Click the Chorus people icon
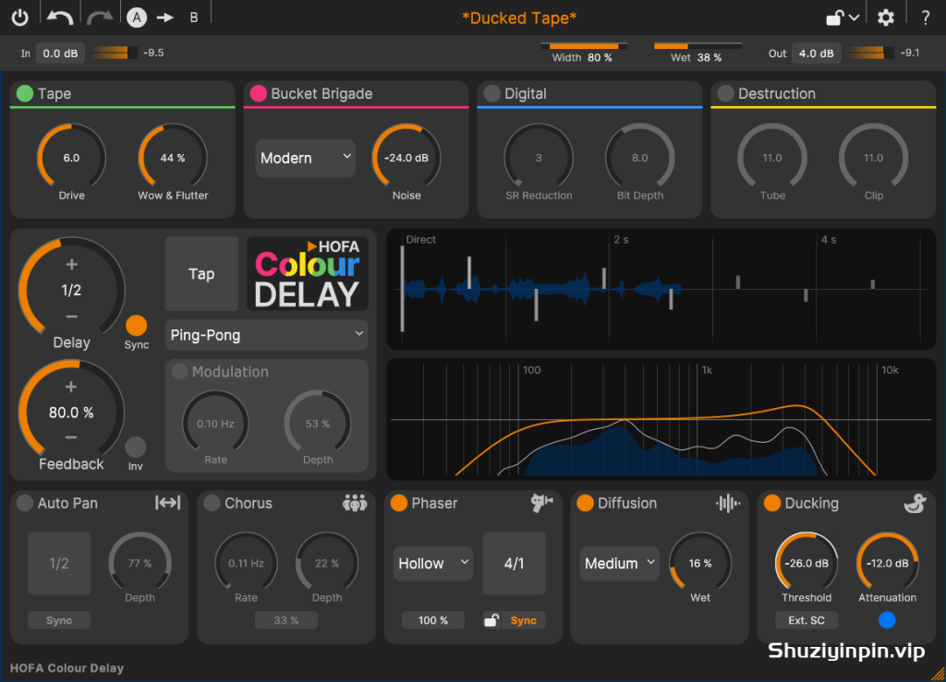 pos(355,502)
